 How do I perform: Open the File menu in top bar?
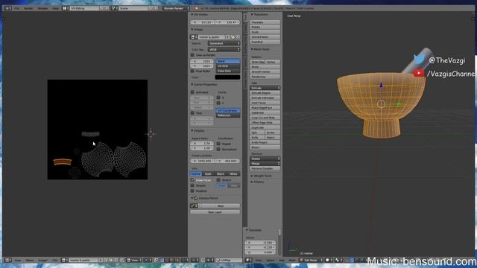click(17, 8)
